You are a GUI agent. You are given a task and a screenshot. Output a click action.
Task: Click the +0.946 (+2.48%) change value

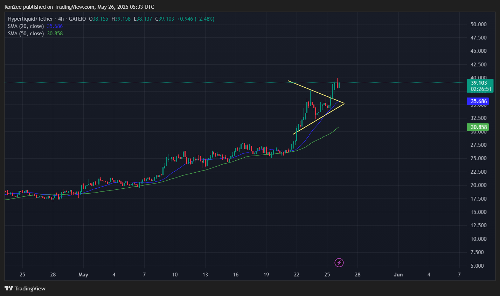[196, 19]
